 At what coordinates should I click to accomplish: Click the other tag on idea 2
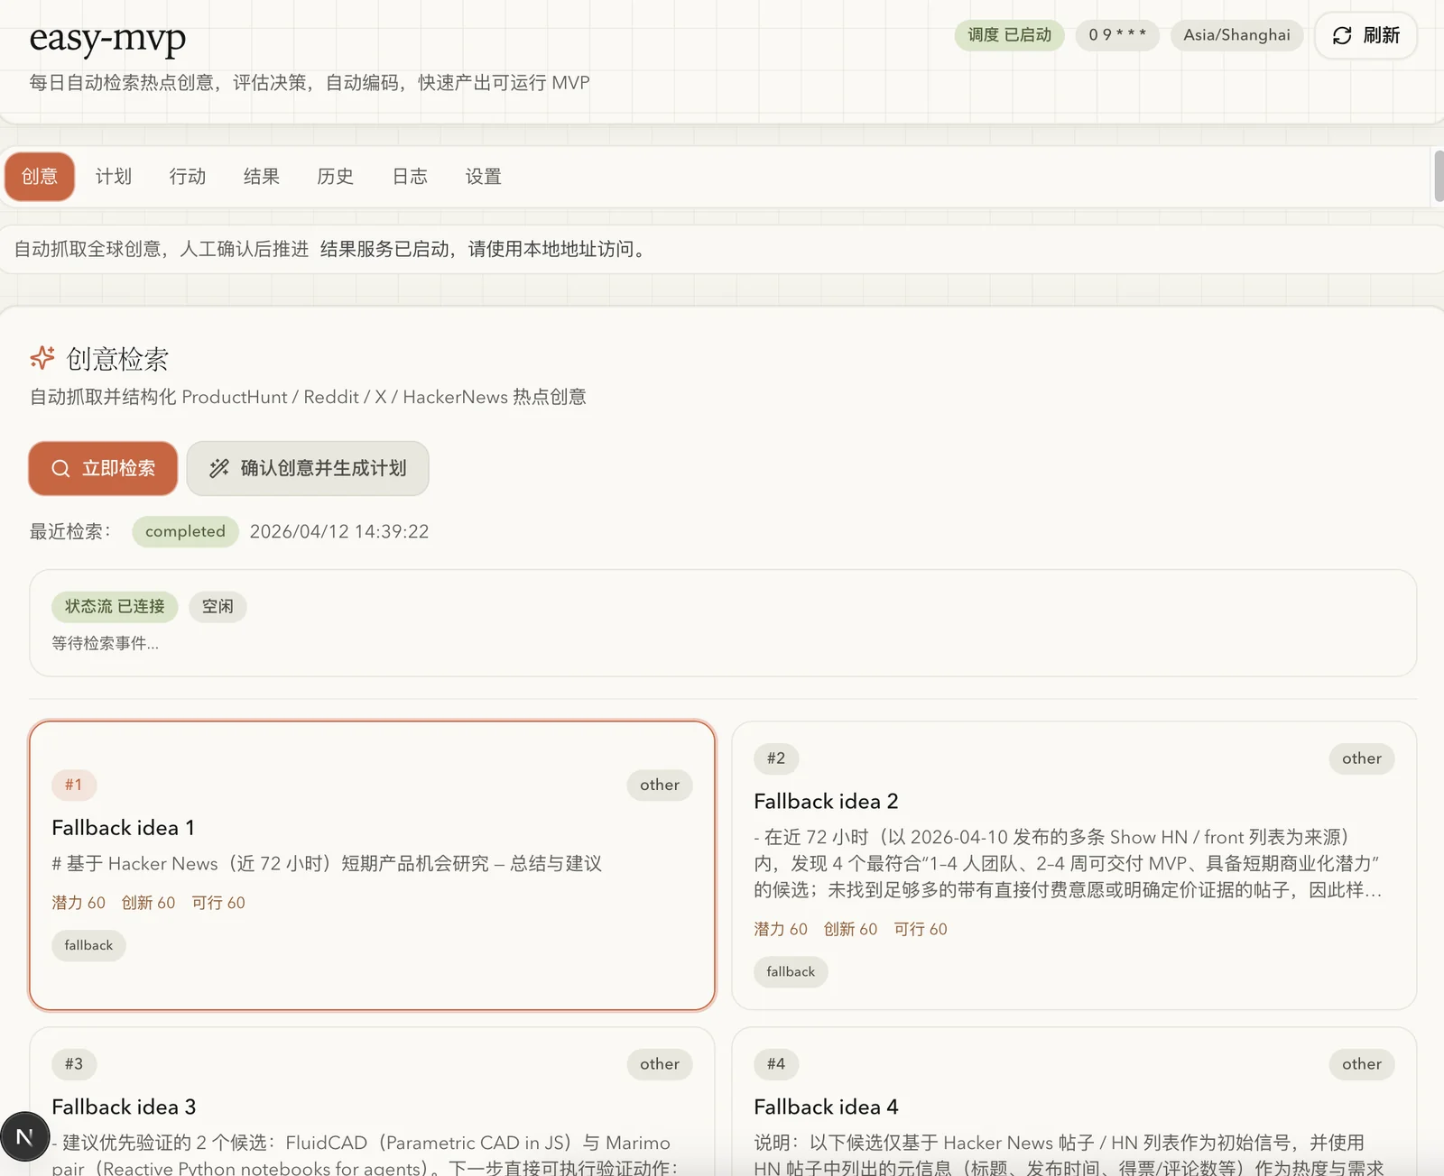1362,758
